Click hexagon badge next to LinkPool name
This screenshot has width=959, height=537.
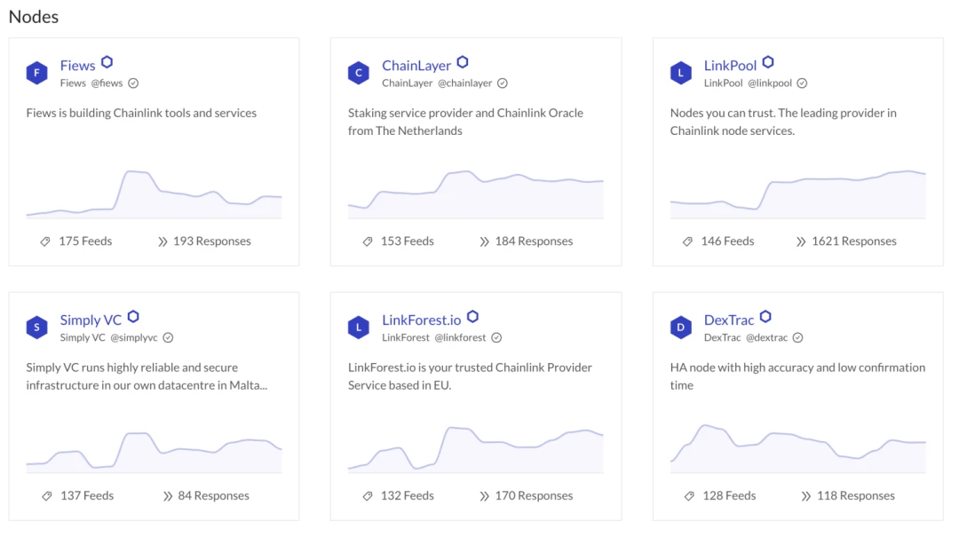768,62
